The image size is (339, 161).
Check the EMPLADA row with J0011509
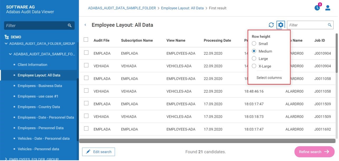(86, 103)
